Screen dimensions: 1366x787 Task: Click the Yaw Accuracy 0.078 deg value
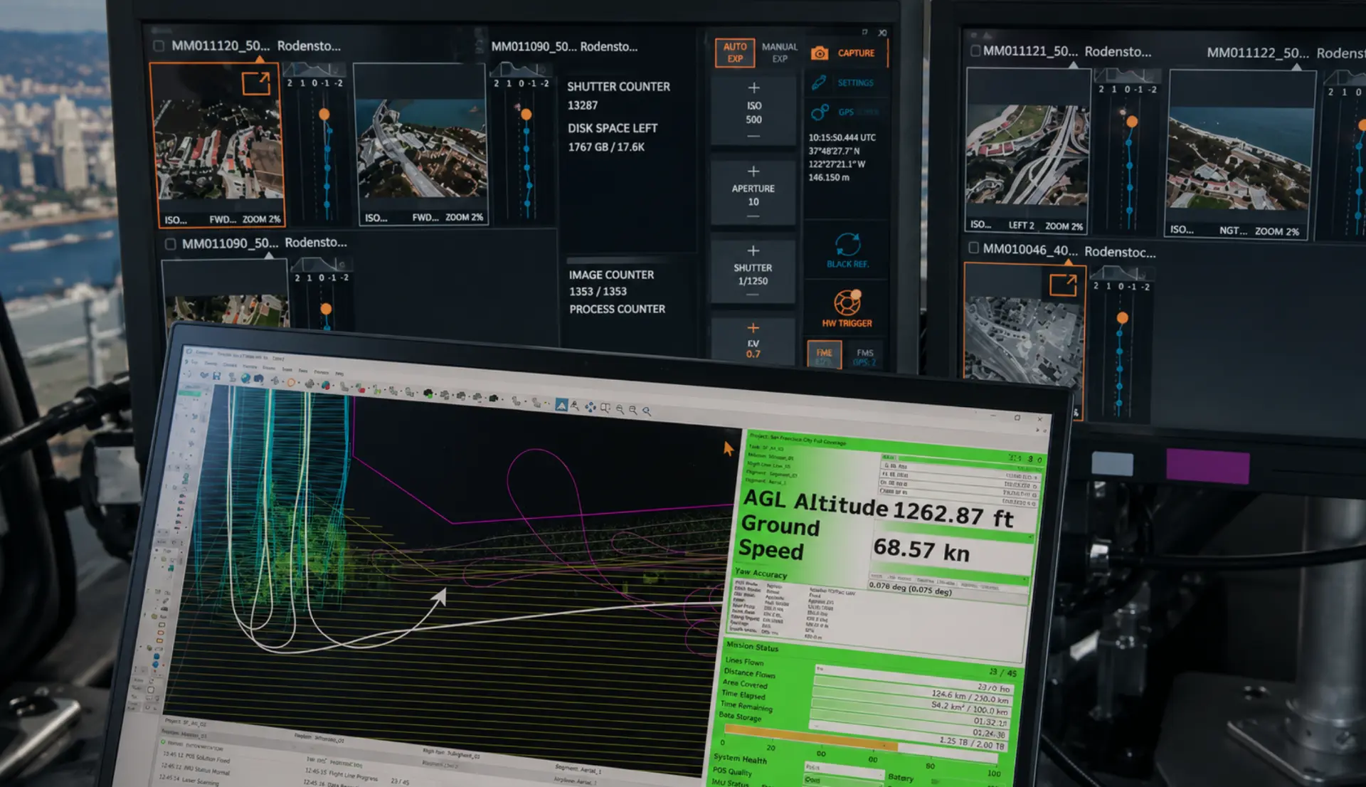(x=910, y=588)
